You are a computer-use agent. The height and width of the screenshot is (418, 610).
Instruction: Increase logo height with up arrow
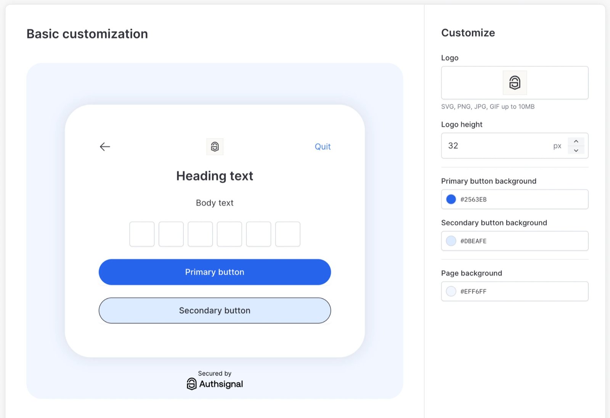click(576, 141)
